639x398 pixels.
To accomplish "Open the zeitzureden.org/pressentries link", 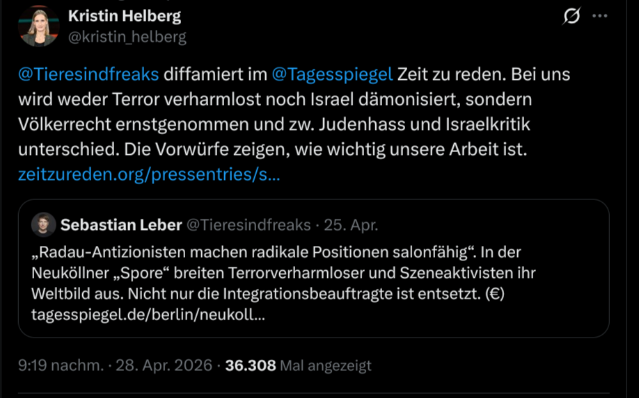I will (149, 174).
